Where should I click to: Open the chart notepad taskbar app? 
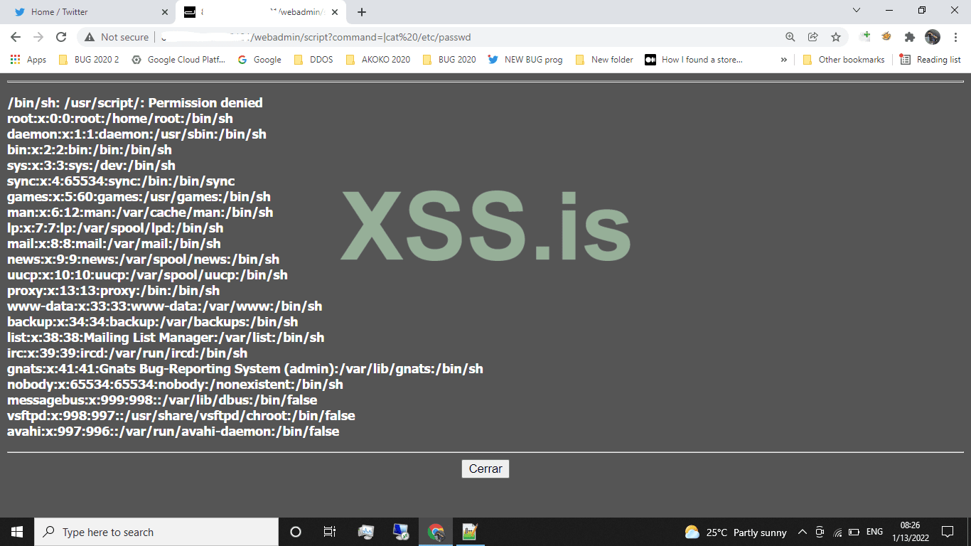[x=470, y=532]
